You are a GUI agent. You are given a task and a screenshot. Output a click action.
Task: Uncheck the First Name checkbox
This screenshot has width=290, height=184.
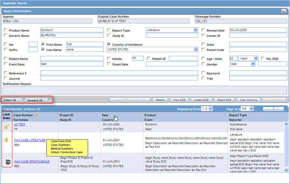click(43, 44)
